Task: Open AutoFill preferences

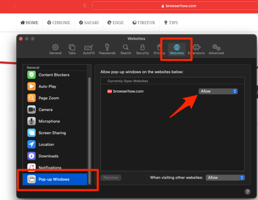Action: click(x=89, y=49)
